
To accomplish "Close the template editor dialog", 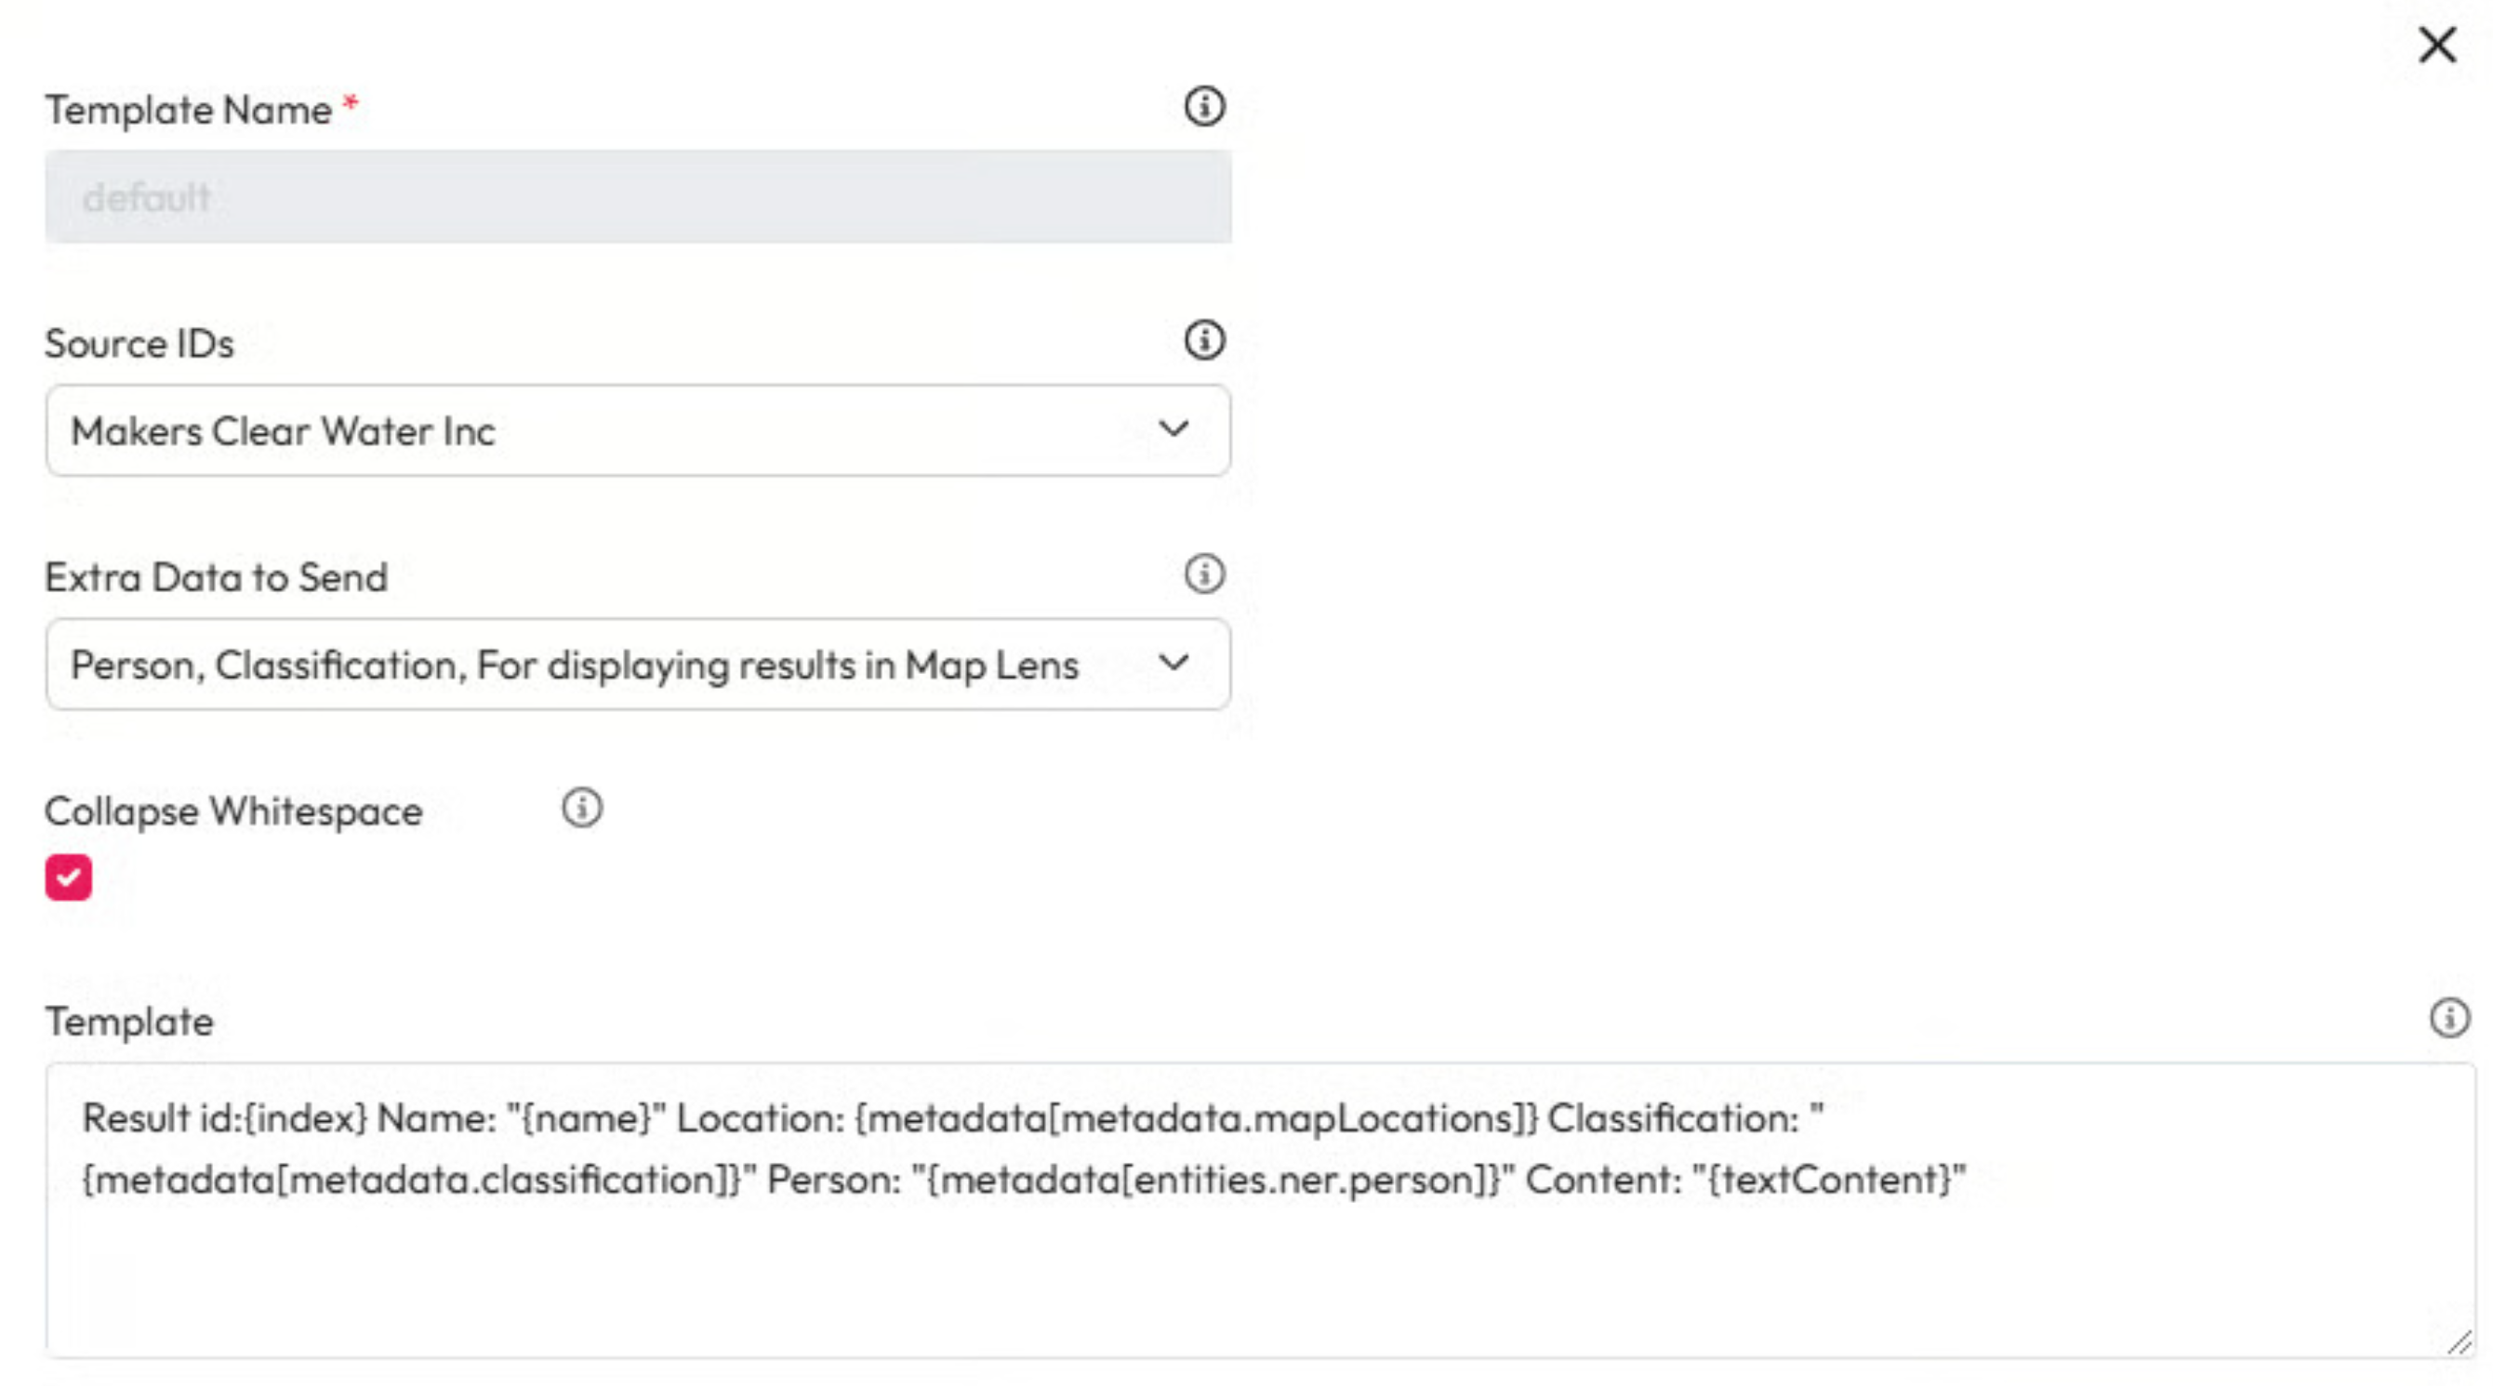I will point(2436,45).
